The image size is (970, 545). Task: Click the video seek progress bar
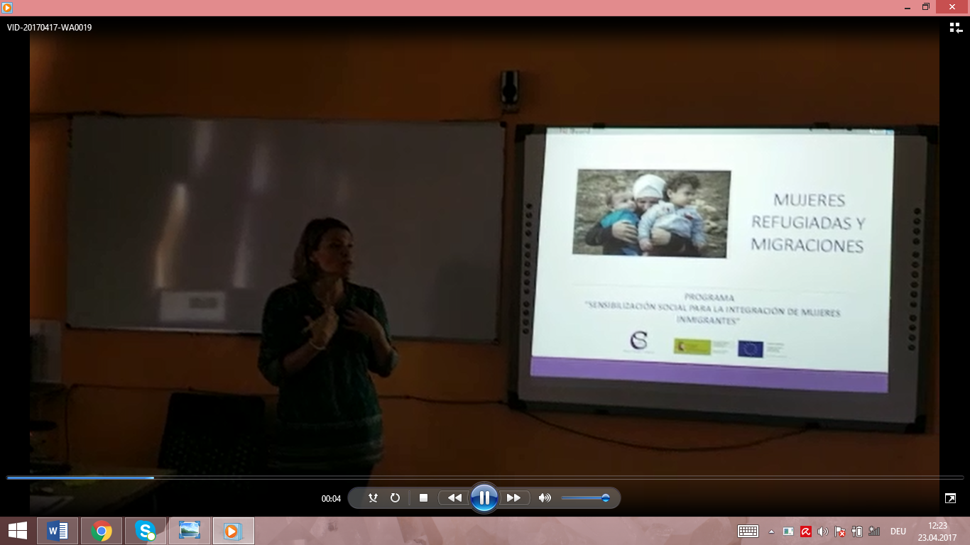click(485, 478)
